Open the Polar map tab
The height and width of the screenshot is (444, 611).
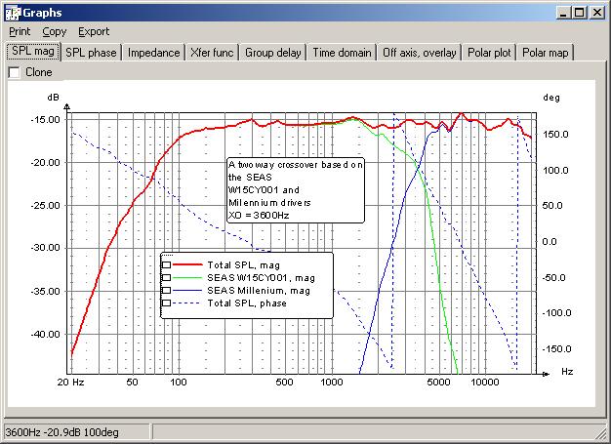pyautogui.click(x=546, y=53)
